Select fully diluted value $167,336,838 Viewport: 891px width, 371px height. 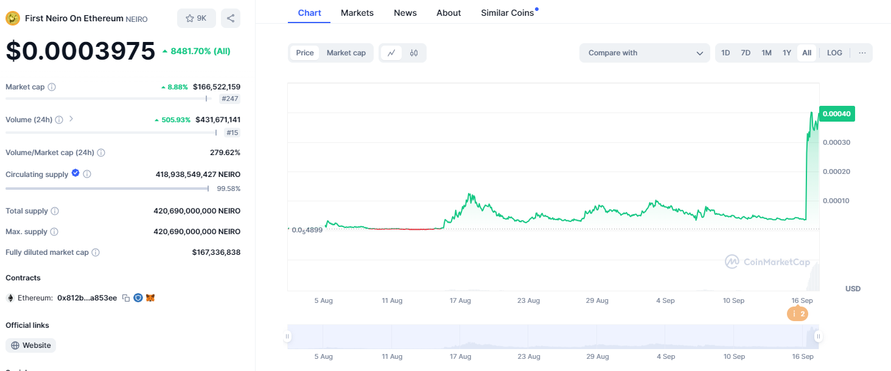pyautogui.click(x=216, y=252)
